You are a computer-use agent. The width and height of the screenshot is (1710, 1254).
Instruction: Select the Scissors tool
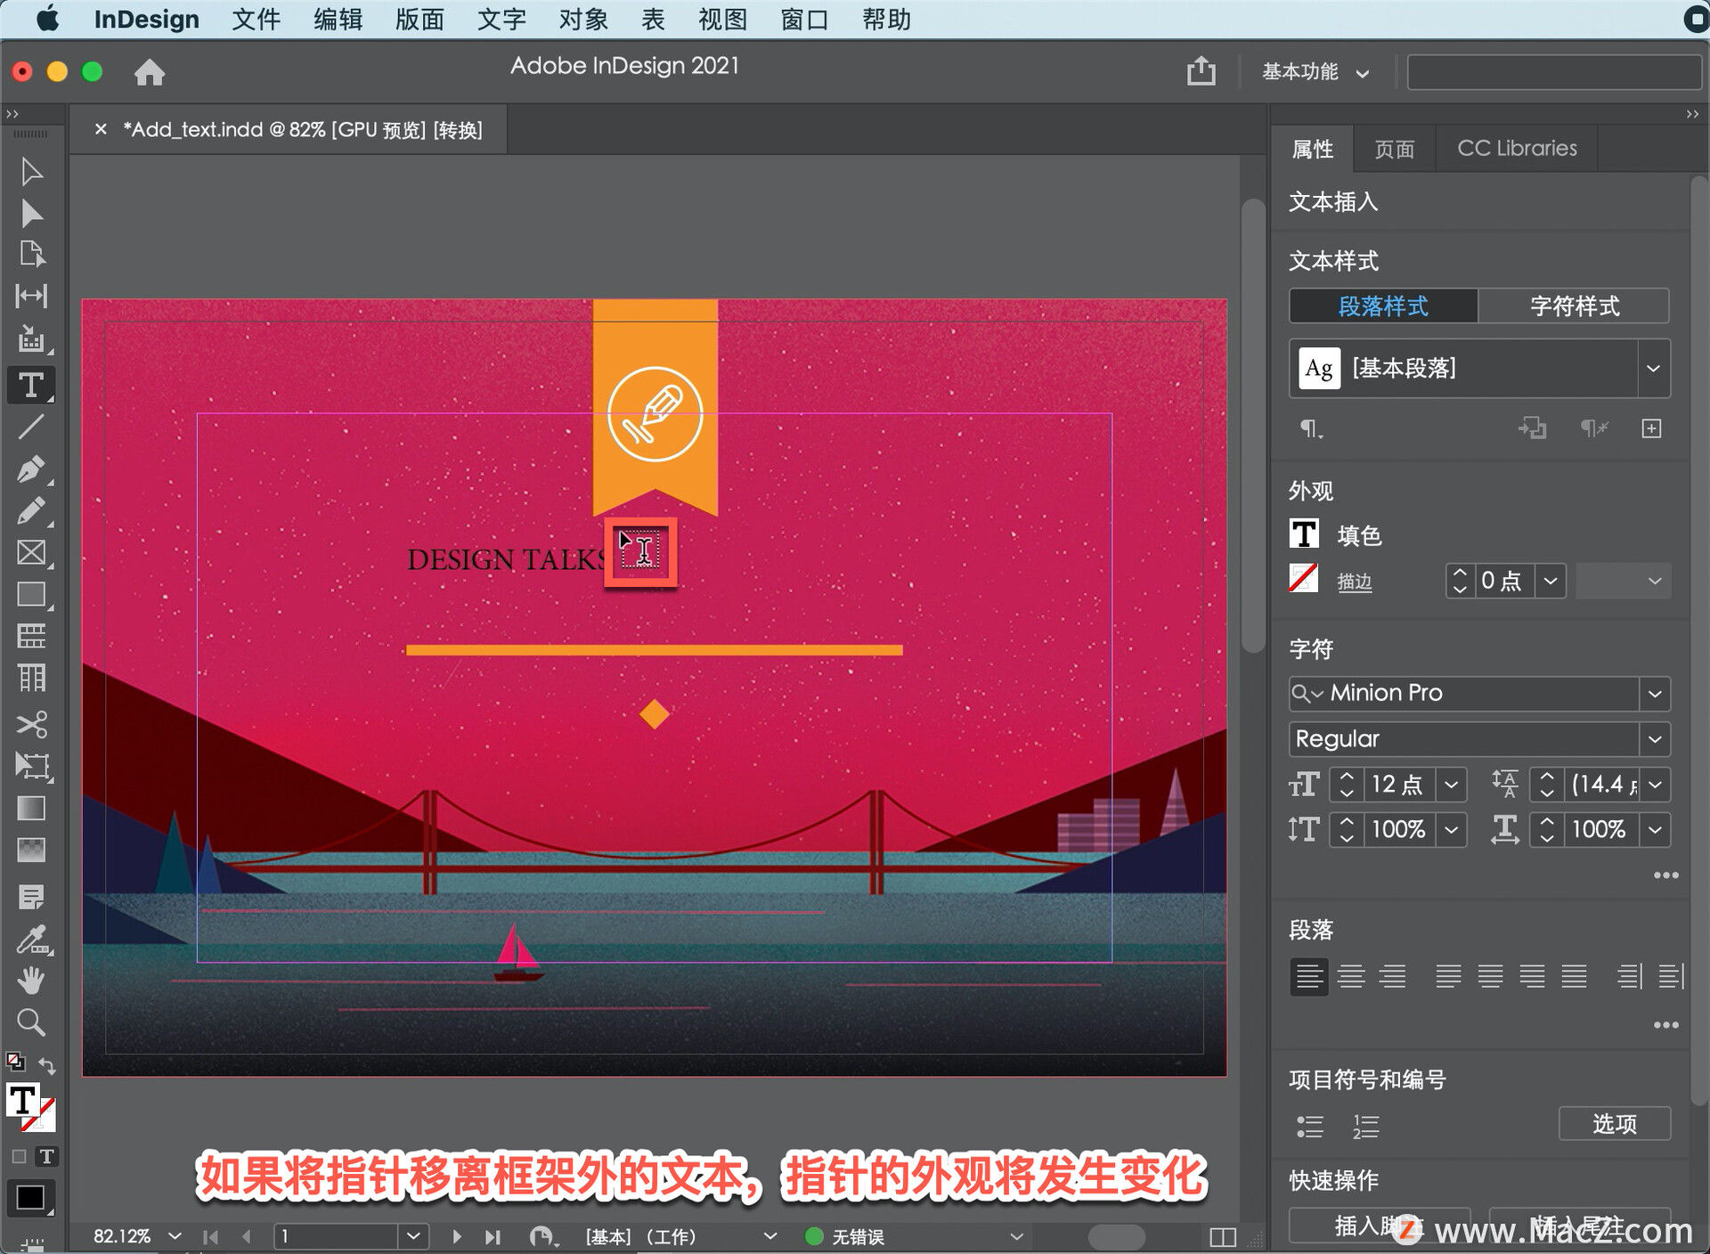31,724
